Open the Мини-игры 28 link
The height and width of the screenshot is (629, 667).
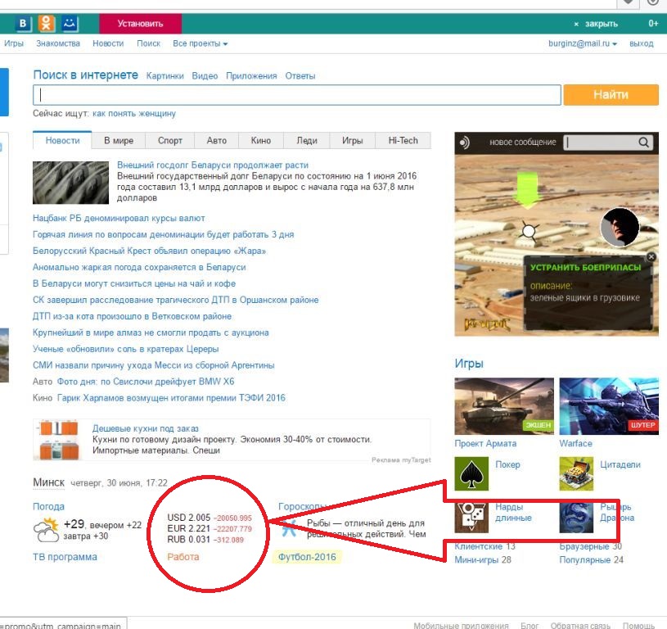coord(483,560)
